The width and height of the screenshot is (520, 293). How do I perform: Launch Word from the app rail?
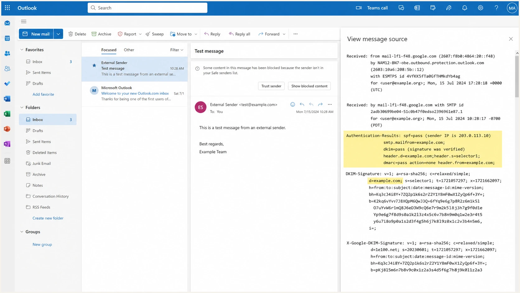pyautogui.click(x=7, y=99)
